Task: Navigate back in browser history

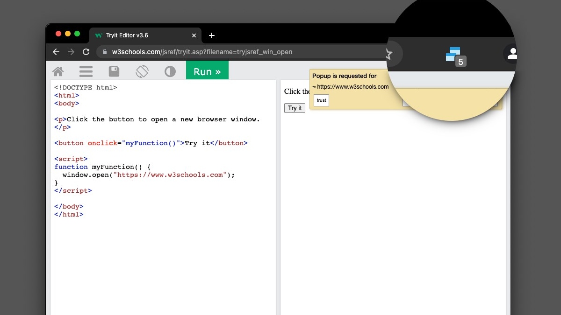Action: point(56,52)
